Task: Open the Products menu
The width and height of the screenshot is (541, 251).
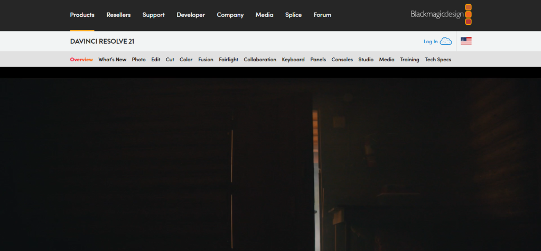Action: 82,15
